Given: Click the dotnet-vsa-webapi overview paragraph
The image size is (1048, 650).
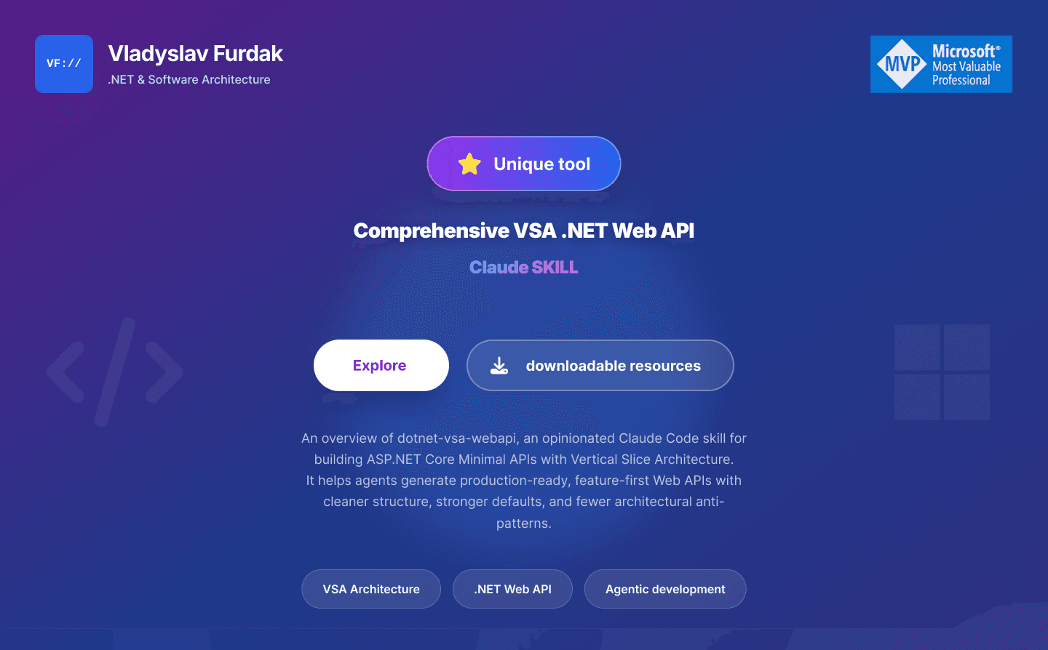Looking at the screenshot, I should [524, 481].
